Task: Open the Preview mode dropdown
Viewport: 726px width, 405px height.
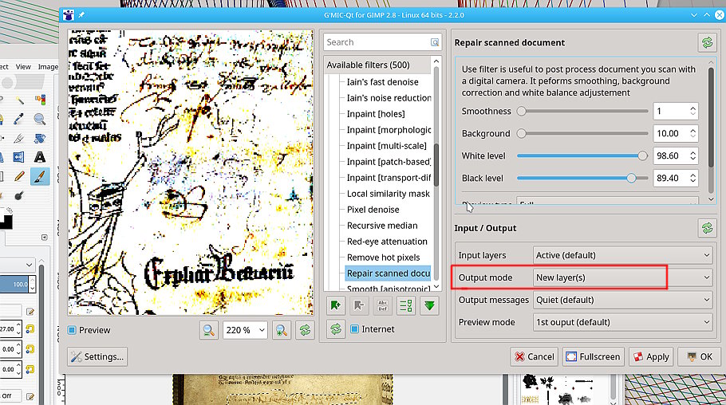Action: [x=622, y=322]
